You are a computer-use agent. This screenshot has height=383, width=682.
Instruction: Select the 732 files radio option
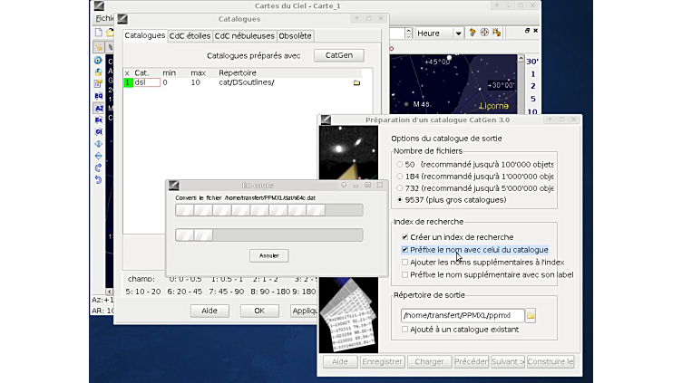tap(400, 187)
